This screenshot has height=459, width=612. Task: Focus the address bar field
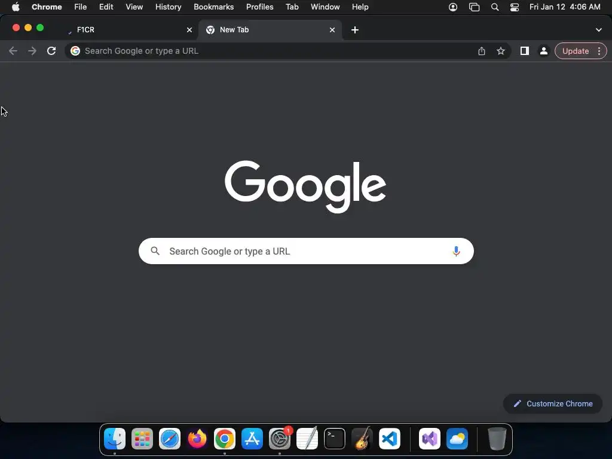click(288, 51)
